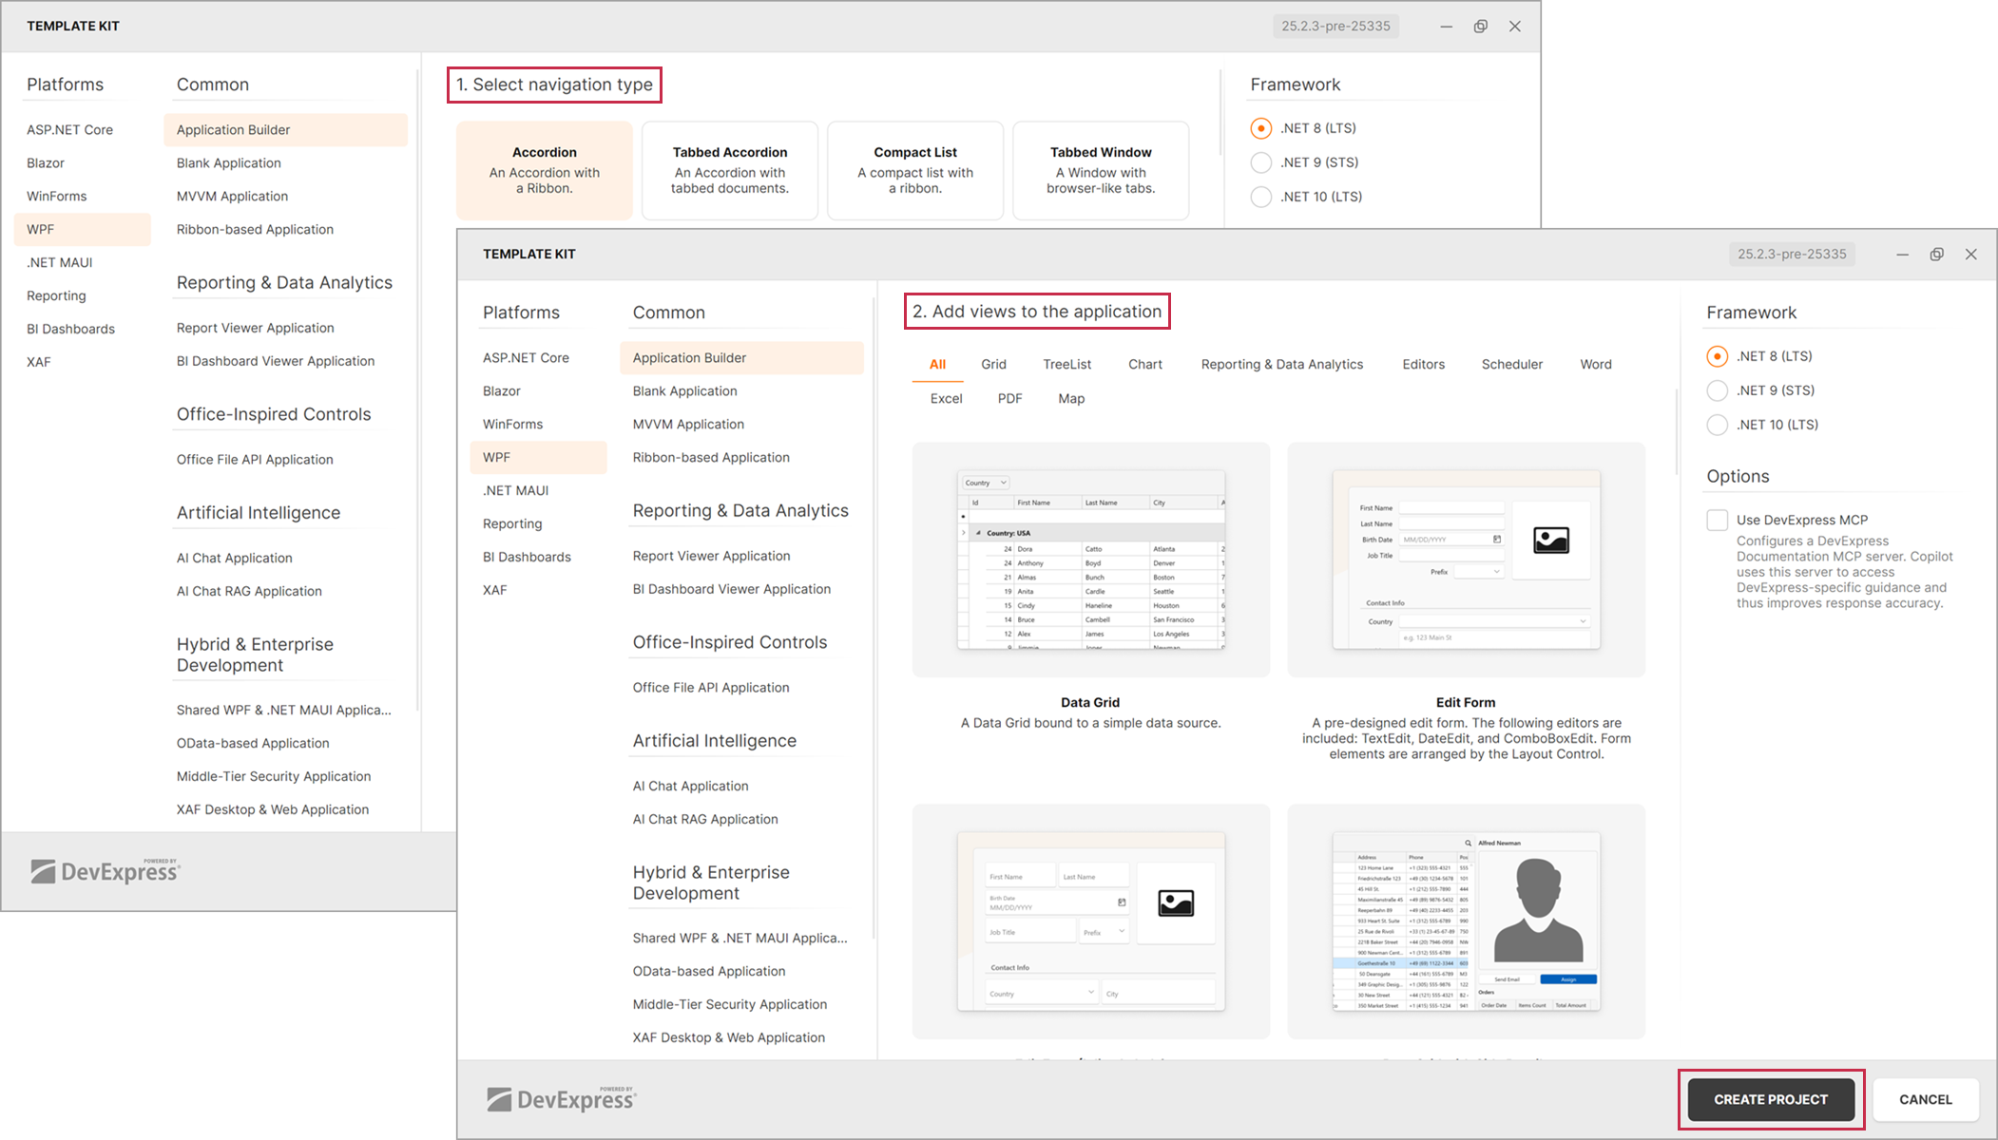
Task: Enable the Use DevExpress MCP option
Action: click(1717, 520)
